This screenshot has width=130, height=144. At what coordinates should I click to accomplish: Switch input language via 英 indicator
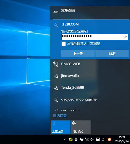point(103,139)
